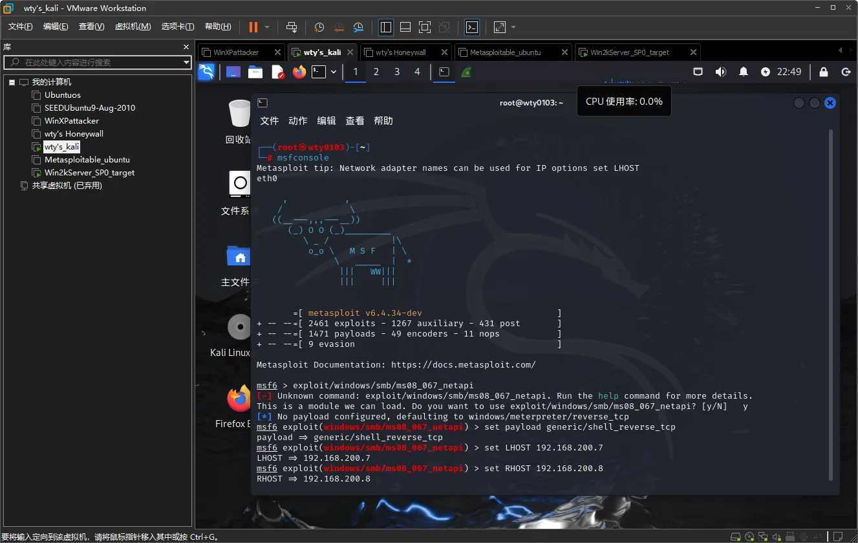Revert to the previous snapshot
858x543 pixels.
click(338, 27)
